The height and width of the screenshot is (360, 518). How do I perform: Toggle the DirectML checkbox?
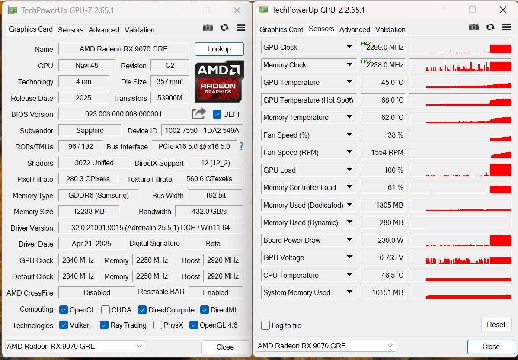205,310
